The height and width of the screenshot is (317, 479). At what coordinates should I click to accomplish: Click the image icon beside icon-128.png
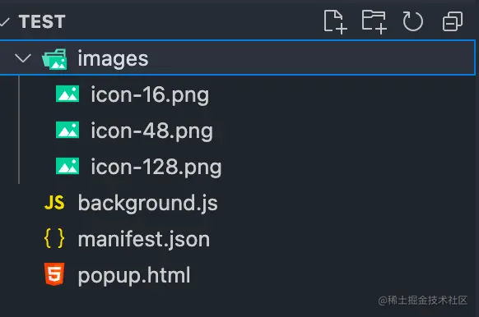[x=67, y=166]
